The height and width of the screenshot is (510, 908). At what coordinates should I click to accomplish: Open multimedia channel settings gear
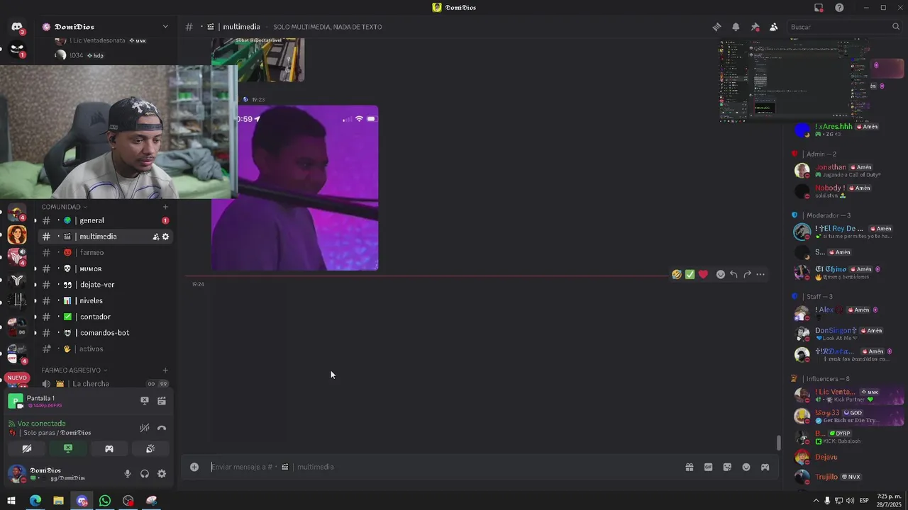(165, 237)
